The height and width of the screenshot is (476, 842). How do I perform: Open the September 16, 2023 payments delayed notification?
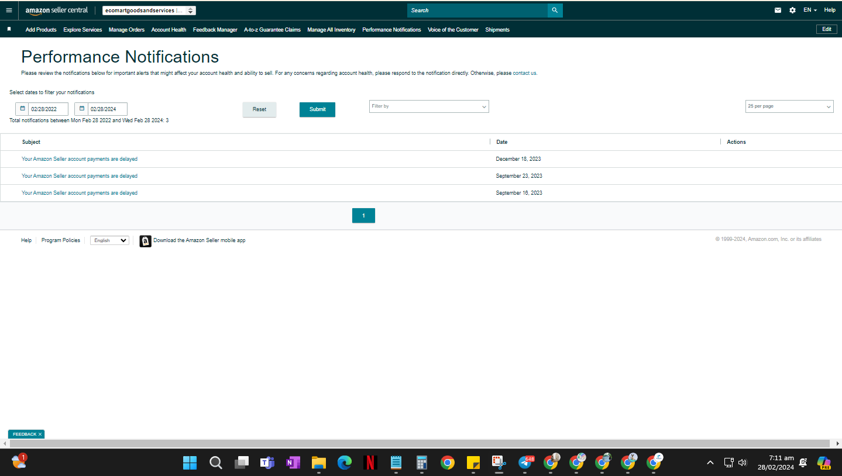click(80, 193)
